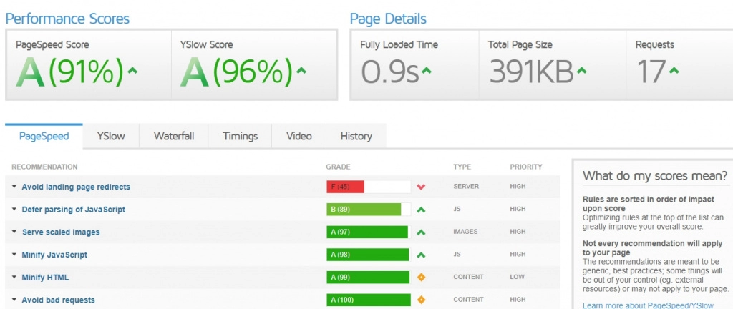This screenshot has width=733, height=309.
Task: Select the History tab
Action: coord(356,136)
